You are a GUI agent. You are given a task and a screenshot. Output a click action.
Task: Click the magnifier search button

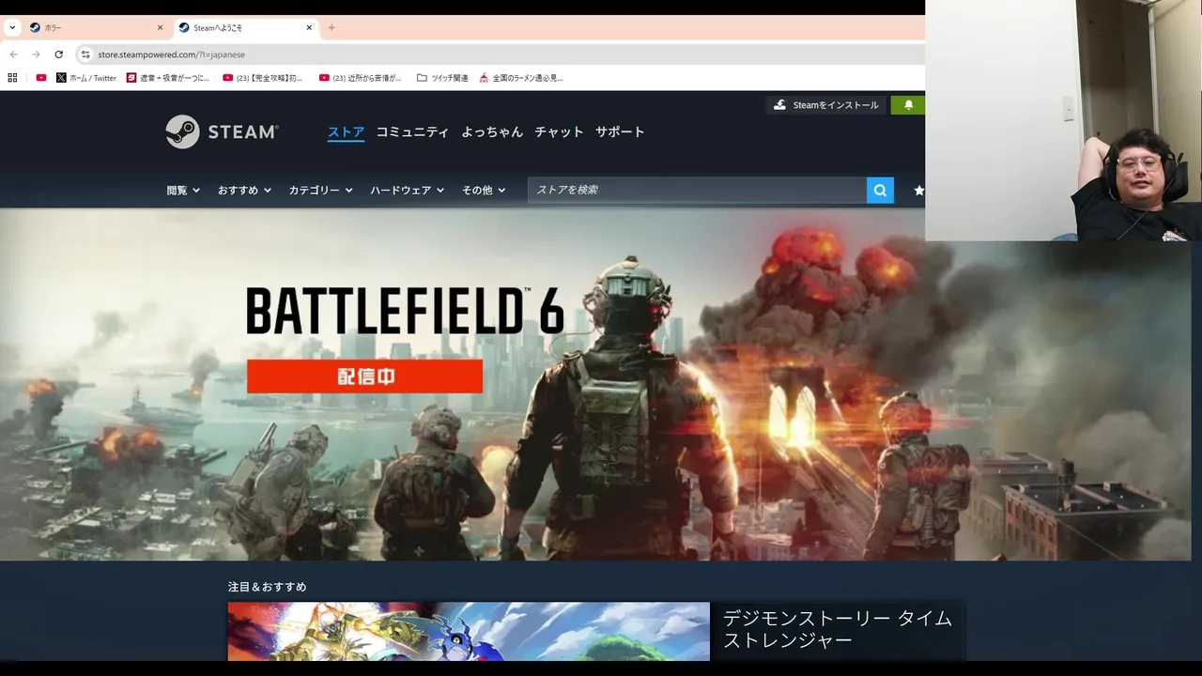[880, 190]
